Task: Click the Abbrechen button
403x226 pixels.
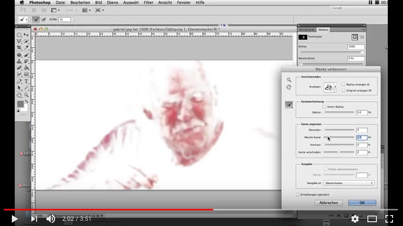Action: (328, 203)
